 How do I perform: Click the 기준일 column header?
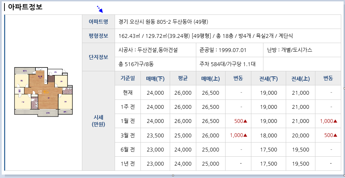pyautogui.click(x=128, y=78)
